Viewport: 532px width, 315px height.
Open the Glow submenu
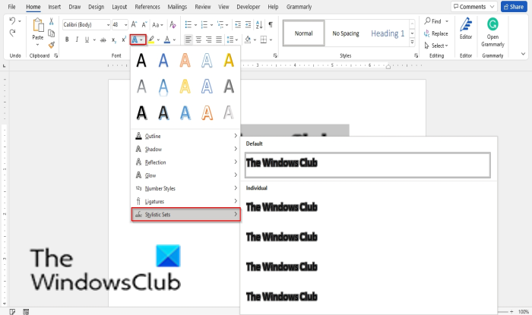[185, 175]
